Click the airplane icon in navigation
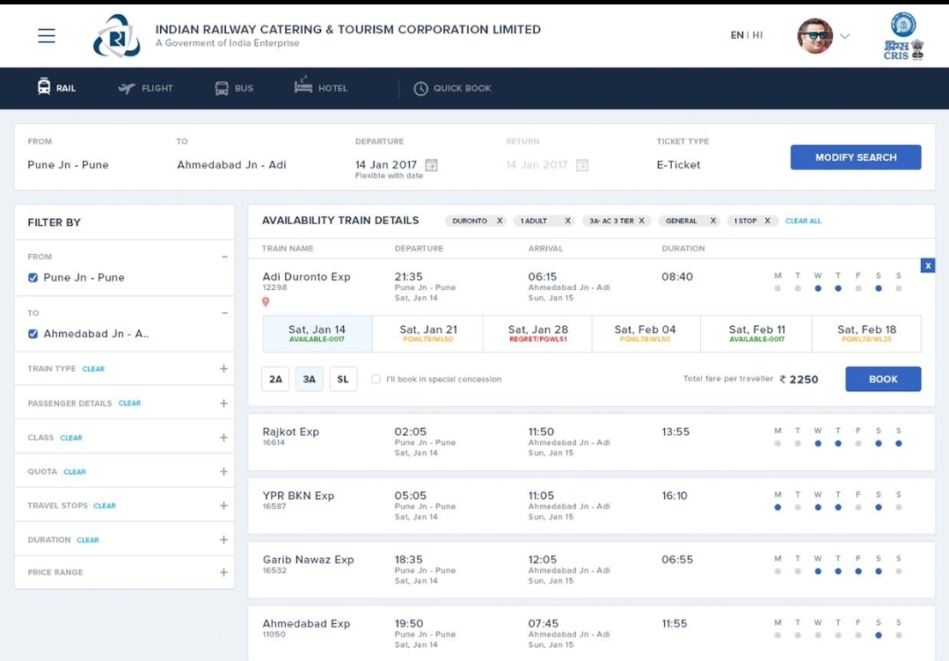 [x=127, y=88]
